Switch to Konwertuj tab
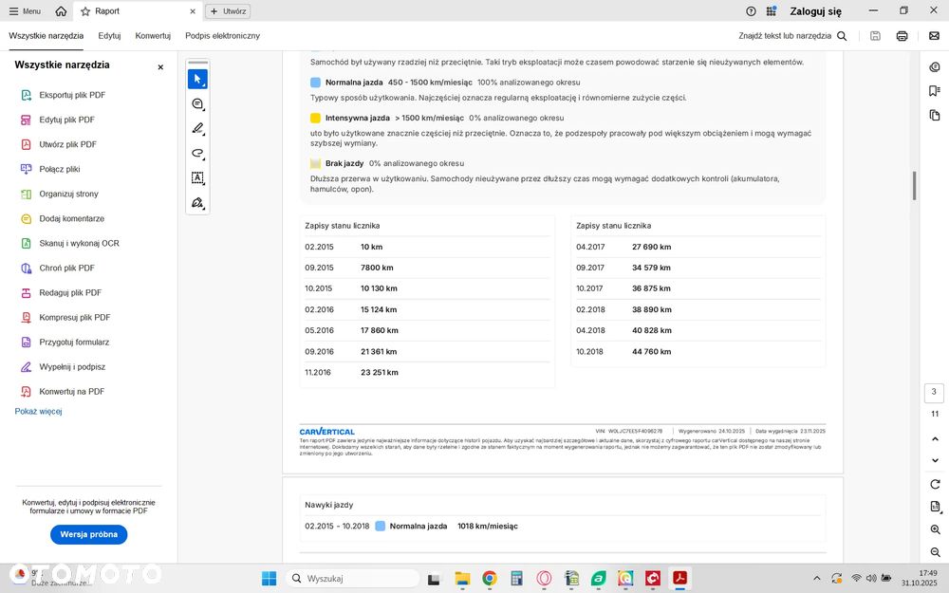 coord(153,36)
